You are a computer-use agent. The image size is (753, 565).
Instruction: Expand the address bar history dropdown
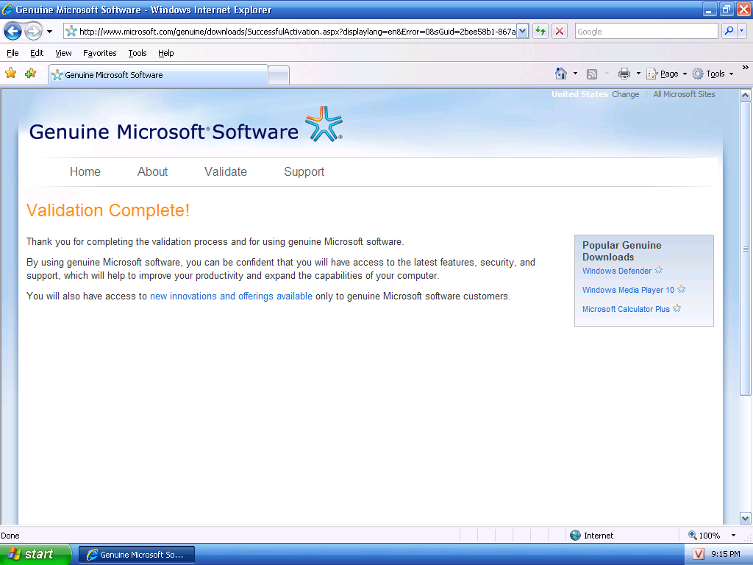pos(523,32)
